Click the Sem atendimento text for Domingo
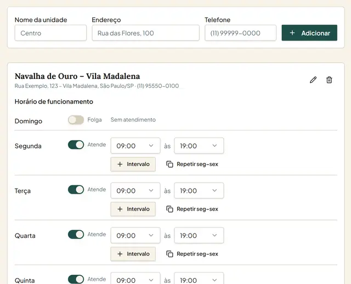This screenshot has height=284, width=351. pos(133,120)
